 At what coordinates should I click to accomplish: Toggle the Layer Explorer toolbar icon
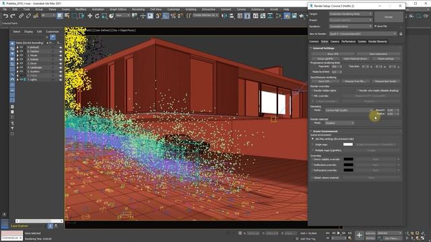(247, 16)
